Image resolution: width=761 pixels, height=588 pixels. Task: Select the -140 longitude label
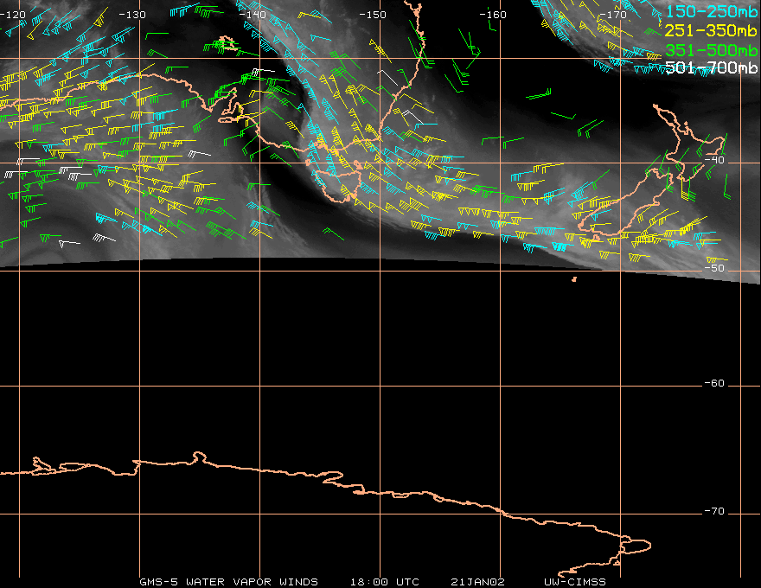[253, 15]
